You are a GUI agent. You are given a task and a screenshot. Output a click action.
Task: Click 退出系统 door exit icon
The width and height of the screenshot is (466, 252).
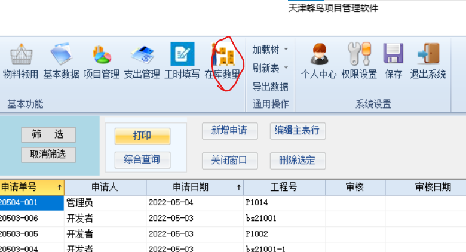click(428, 54)
